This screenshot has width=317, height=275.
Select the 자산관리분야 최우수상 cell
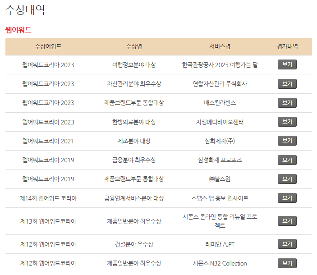134,84
